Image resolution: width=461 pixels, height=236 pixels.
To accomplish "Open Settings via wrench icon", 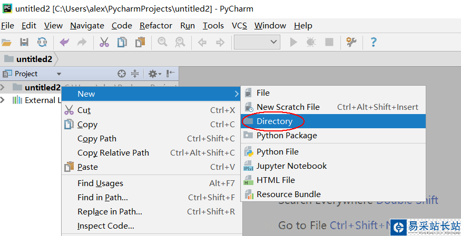I will coord(351,42).
